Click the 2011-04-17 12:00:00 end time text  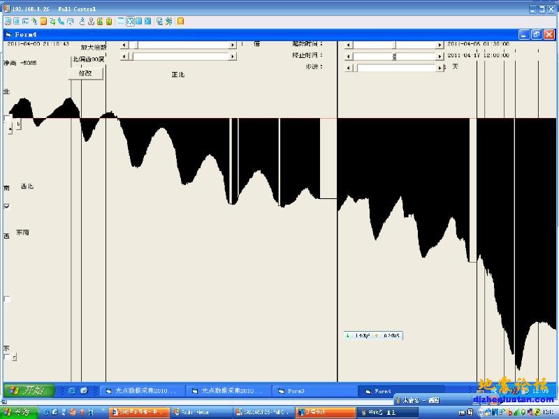coord(479,55)
